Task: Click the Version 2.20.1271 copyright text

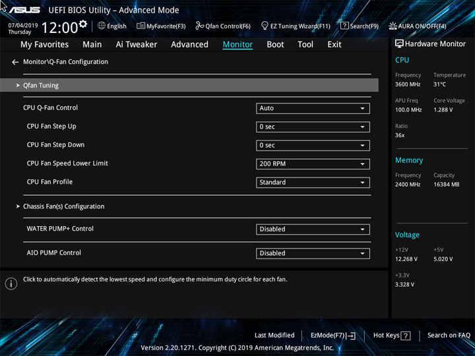Action: [x=237, y=348]
